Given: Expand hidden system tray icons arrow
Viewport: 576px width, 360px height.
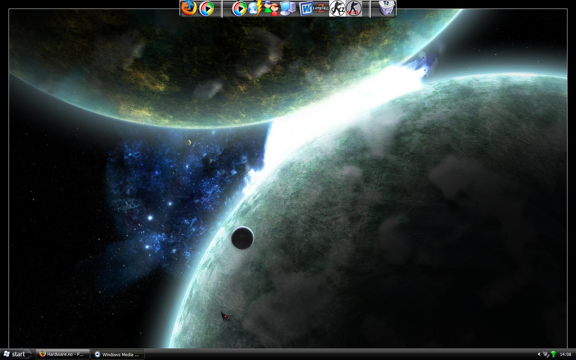Looking at the screenshot, I should (539, 354).
